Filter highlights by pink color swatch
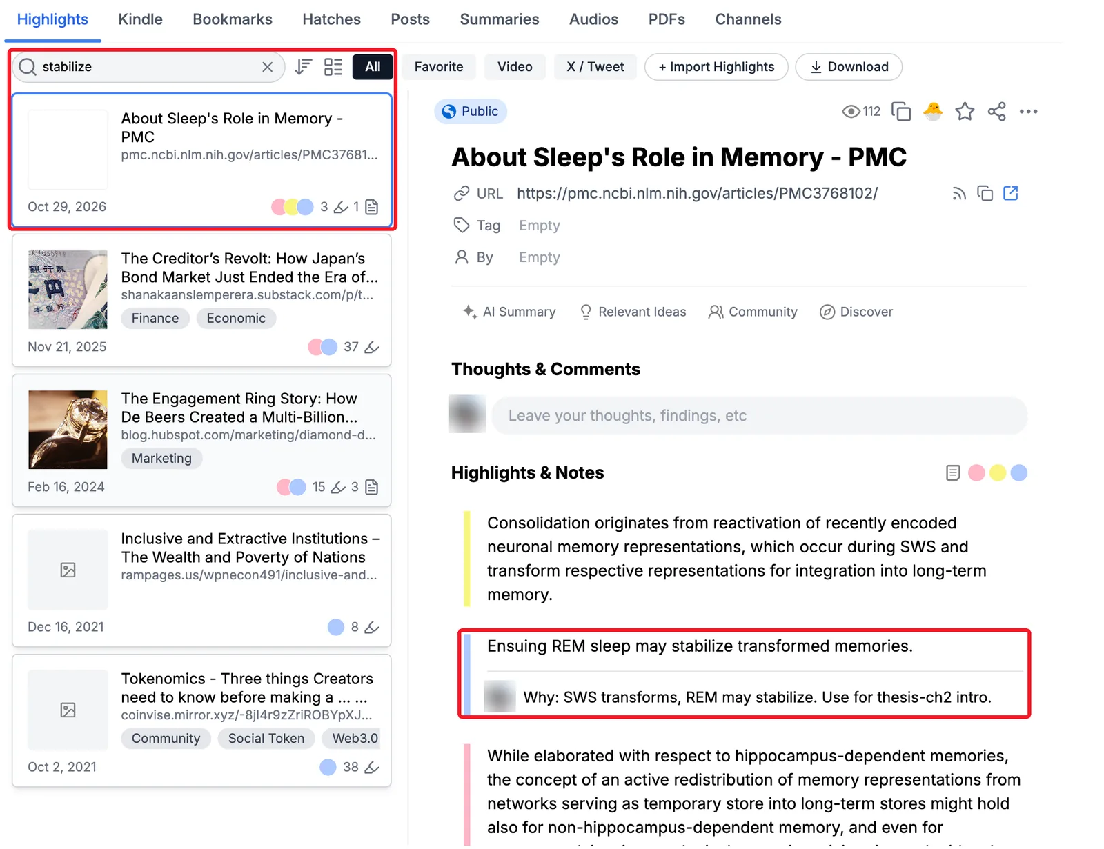The height and width of the screenshot is (849, 1104). point(976,473)
